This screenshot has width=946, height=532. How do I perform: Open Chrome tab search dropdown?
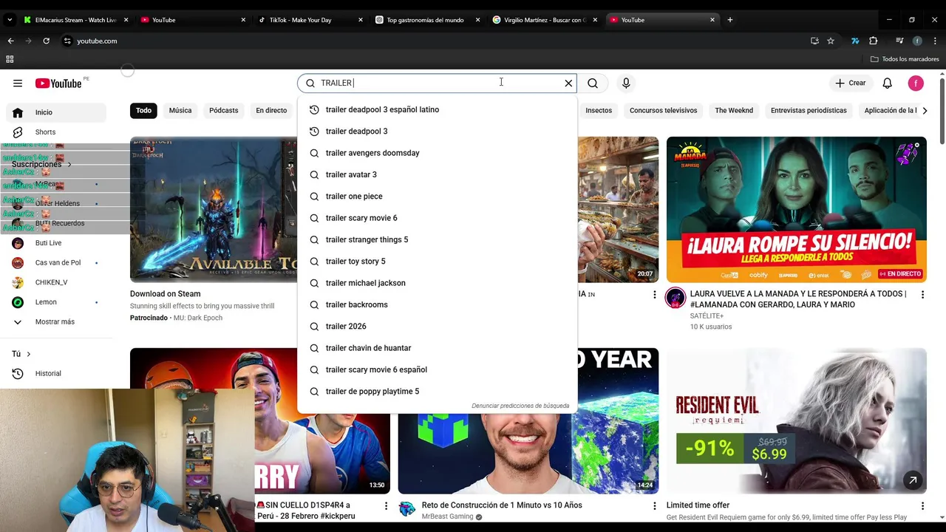pos(10,20)
